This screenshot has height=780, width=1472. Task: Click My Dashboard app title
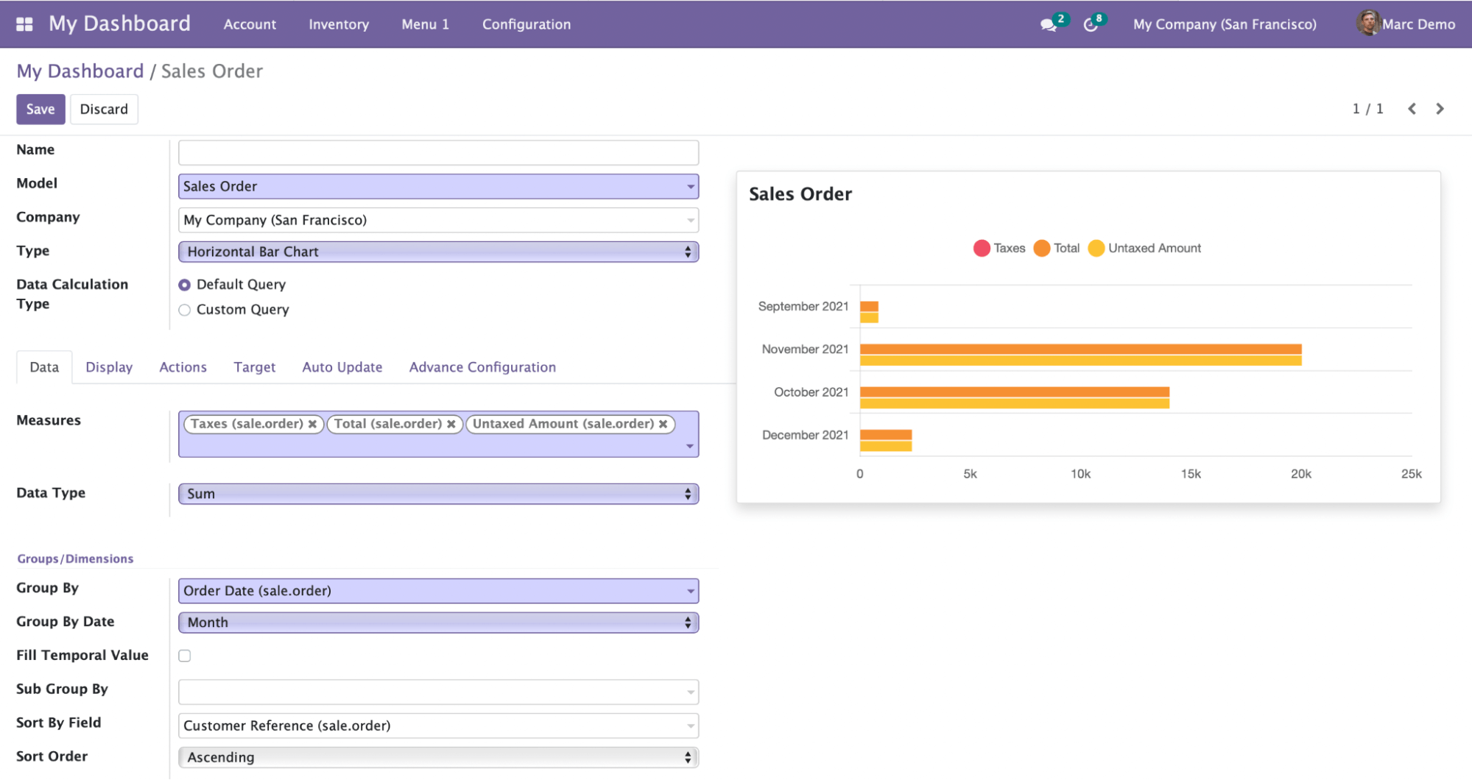click(119, 24)
